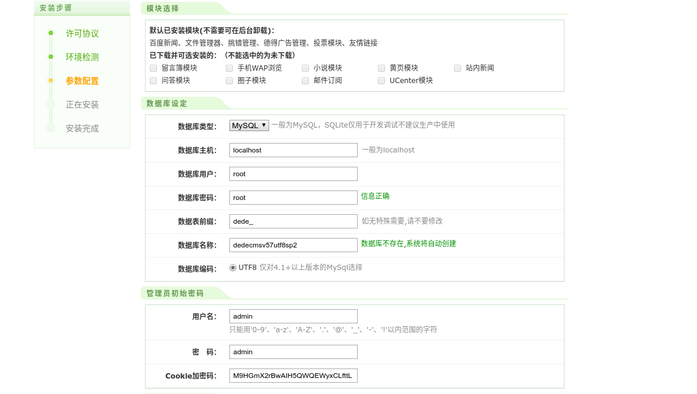Click the username allowed characters hint
The height and width of the screenshot is (394, 697).
(x=333, y=330)
